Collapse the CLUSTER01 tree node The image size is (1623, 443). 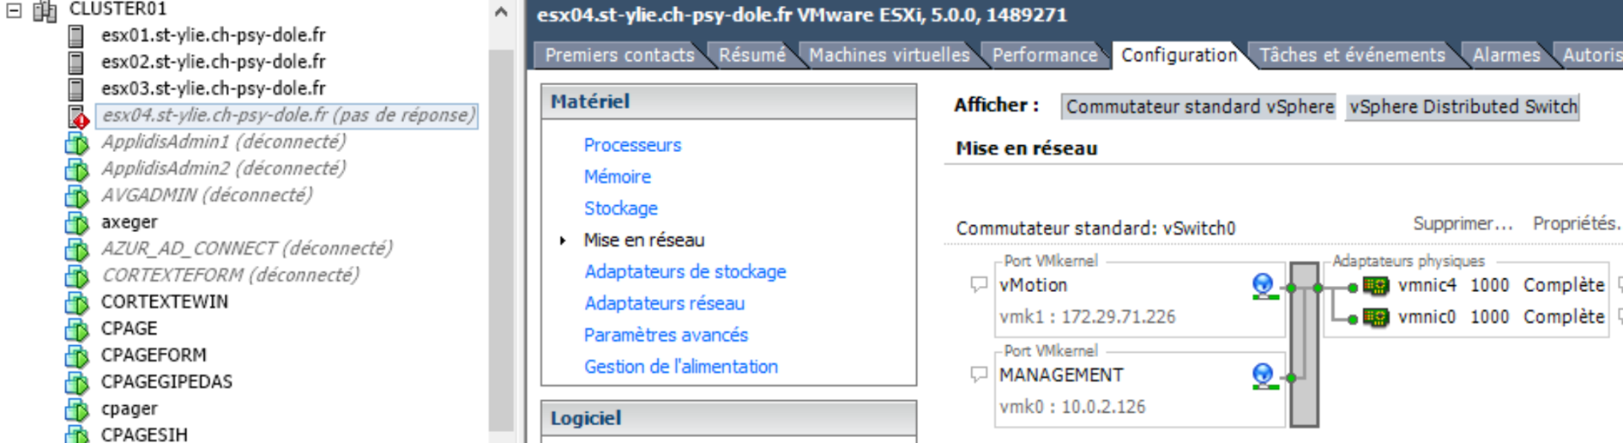[14, 10]
